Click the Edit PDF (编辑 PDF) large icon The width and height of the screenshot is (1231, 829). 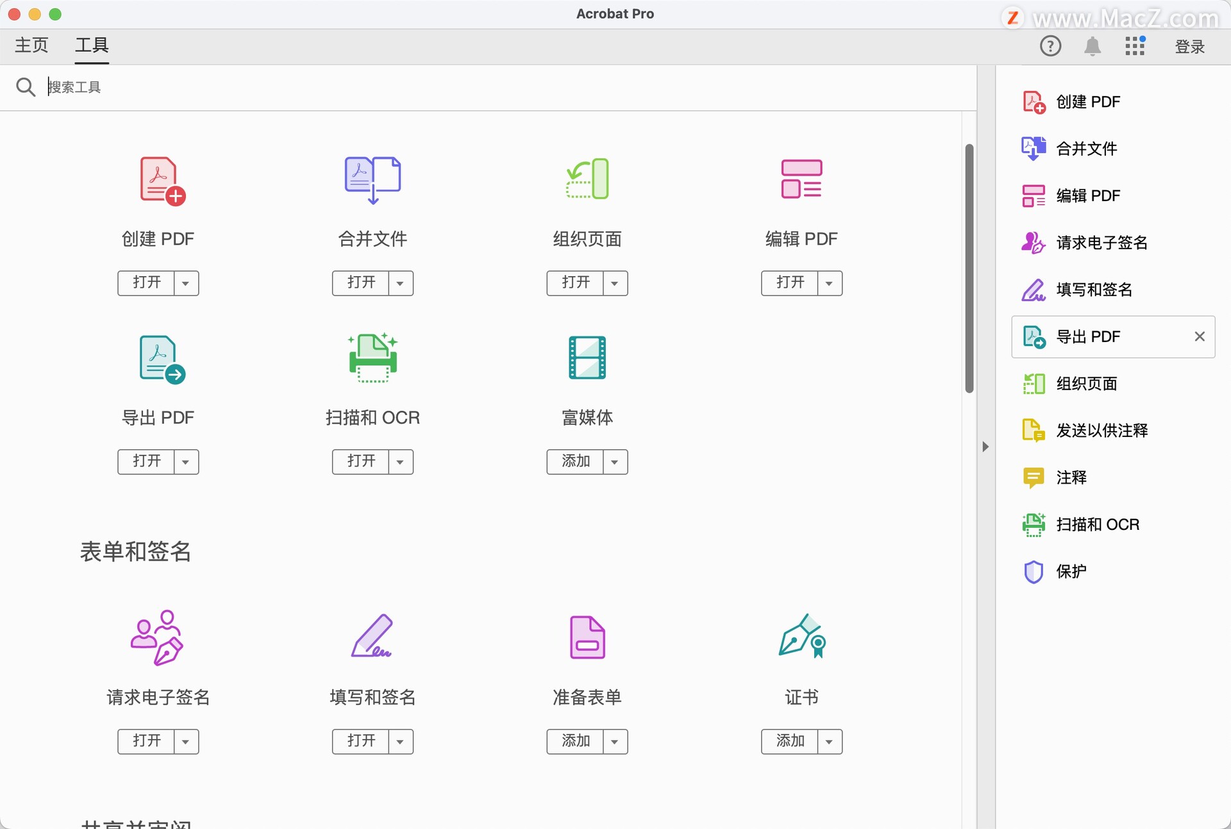[801, 179]
